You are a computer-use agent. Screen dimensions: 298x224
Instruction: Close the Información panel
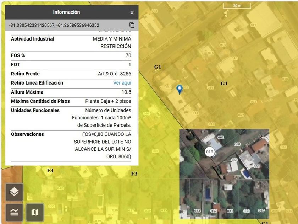(x=132, y=12)
